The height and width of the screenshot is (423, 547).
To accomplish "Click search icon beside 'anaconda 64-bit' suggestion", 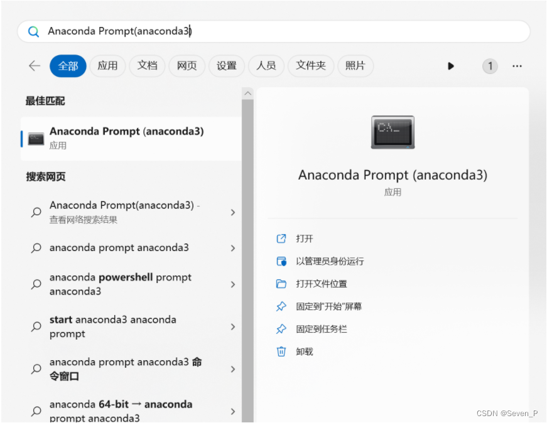I will click(36, 412).
